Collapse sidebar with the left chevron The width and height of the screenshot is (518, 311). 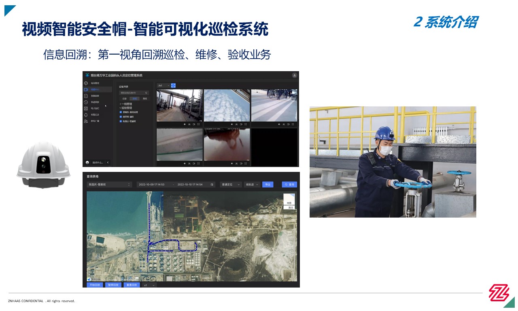(108, 163)
